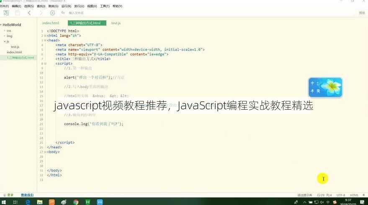
Task: Select 1.三种输出方式.html in the project tree
Action: (21, 57)
